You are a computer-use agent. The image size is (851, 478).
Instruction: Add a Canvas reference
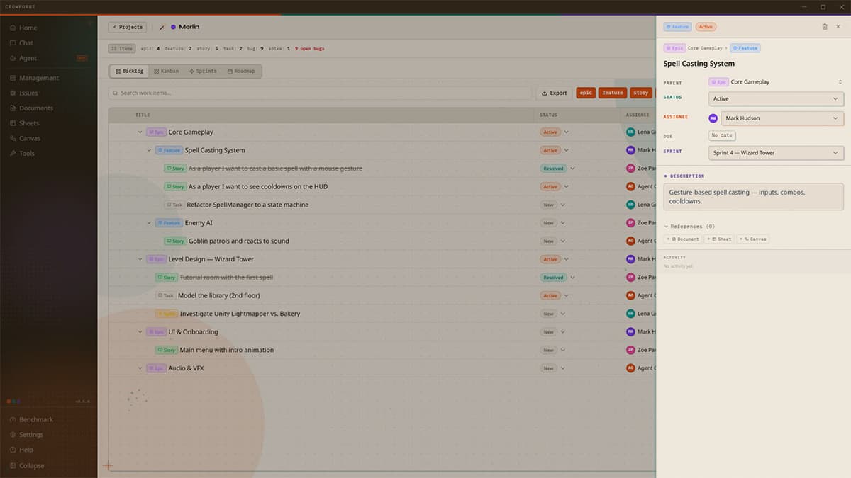coord(753,239)
